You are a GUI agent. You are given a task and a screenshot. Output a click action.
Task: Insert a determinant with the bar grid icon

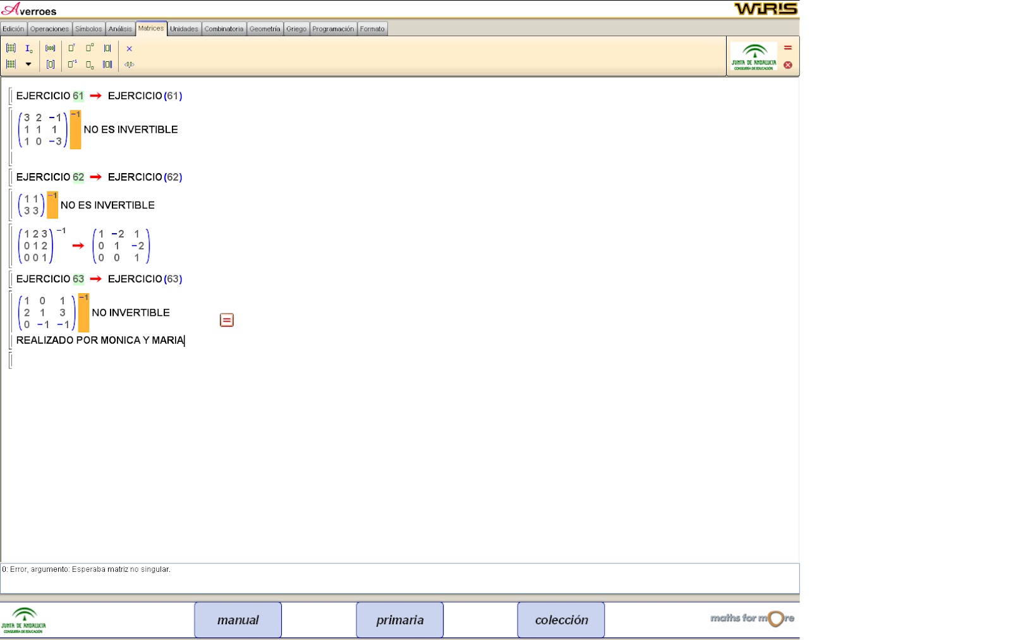[x=11, y=64]
